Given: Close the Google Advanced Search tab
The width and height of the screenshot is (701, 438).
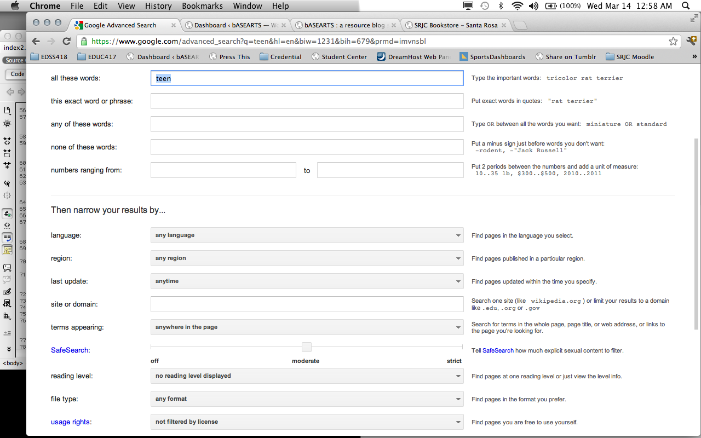Looking at the screenshot, I should 174,25.
